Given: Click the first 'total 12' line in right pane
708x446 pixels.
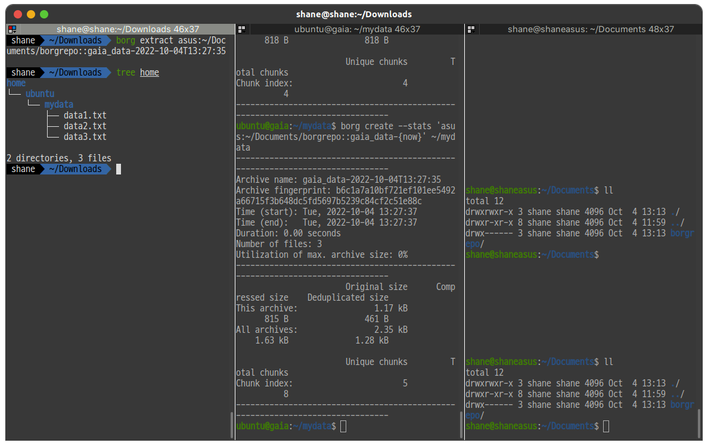Looking at the screenshot, I should click(485, 201).
